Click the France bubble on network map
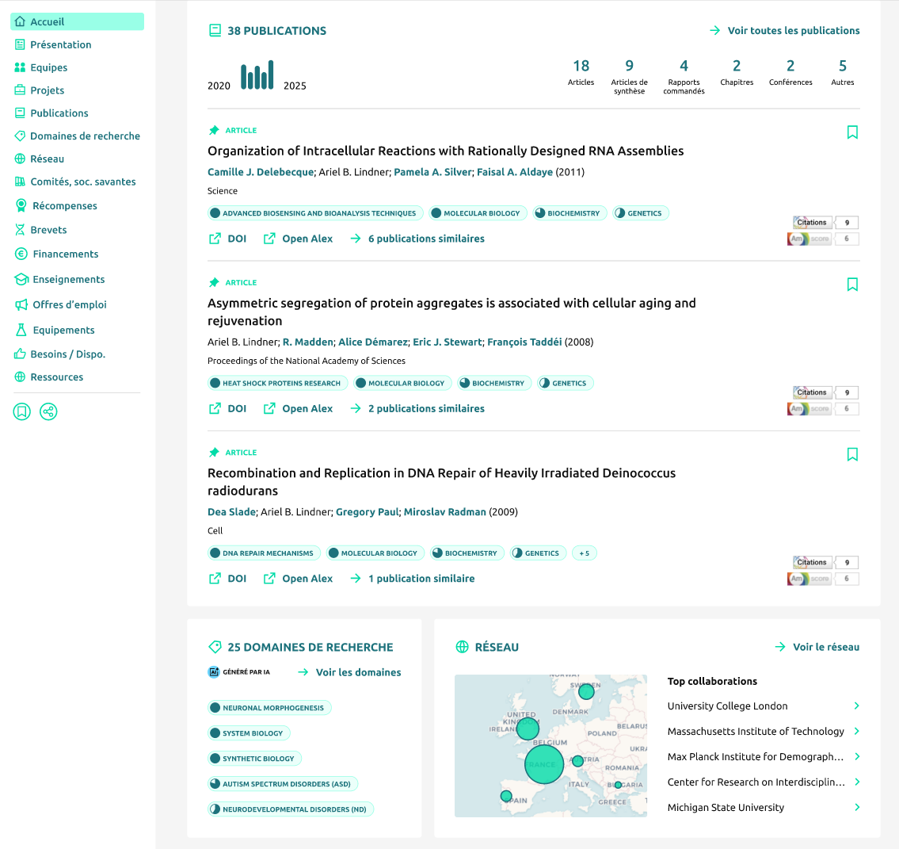The height and width of the screenshot is (849, 899). coord(544,765)
